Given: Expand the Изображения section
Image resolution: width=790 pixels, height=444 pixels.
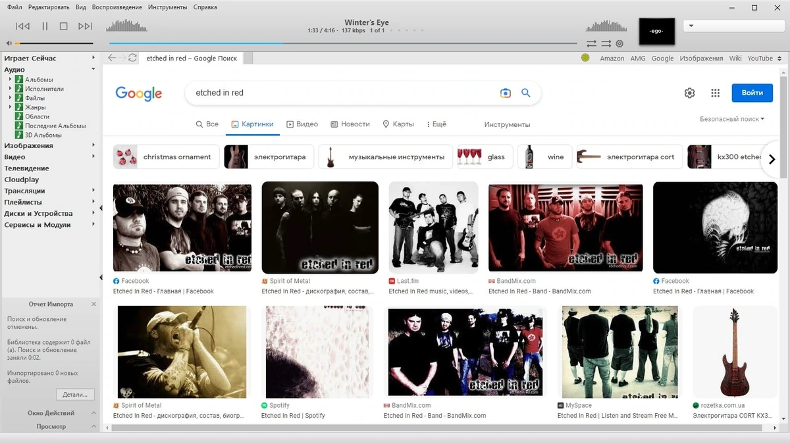Looking at the screenshot, I should pos(93,145).
